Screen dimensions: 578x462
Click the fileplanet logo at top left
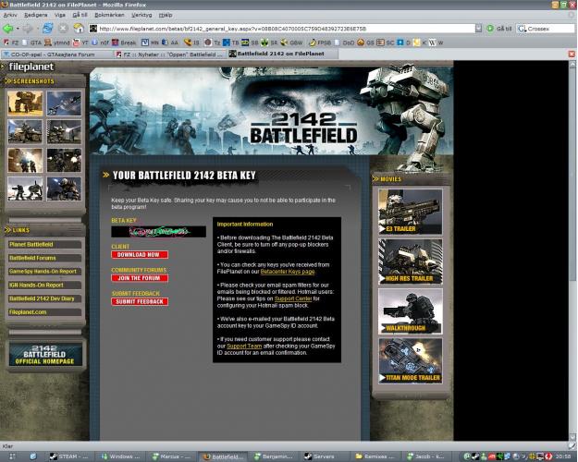click(31, 67)
